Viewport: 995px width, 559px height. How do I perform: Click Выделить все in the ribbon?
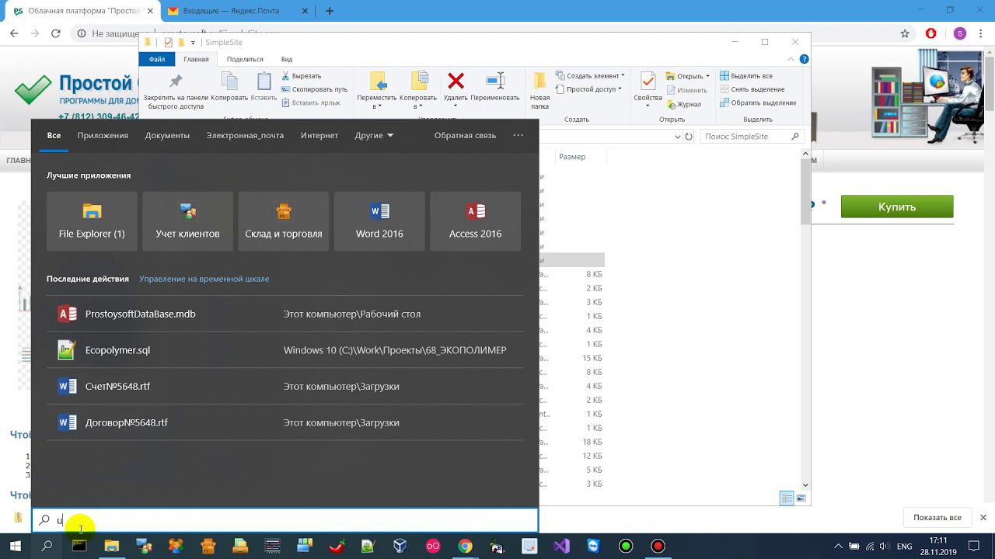pyautogui.click(x=746, y=76)
